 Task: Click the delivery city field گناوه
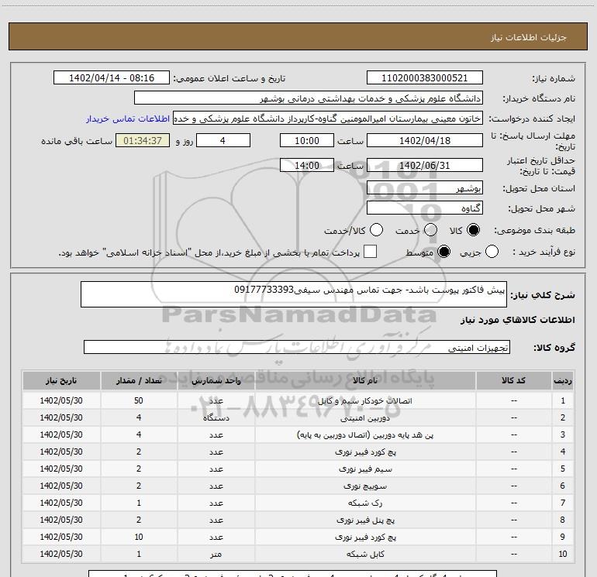point(424,208)
